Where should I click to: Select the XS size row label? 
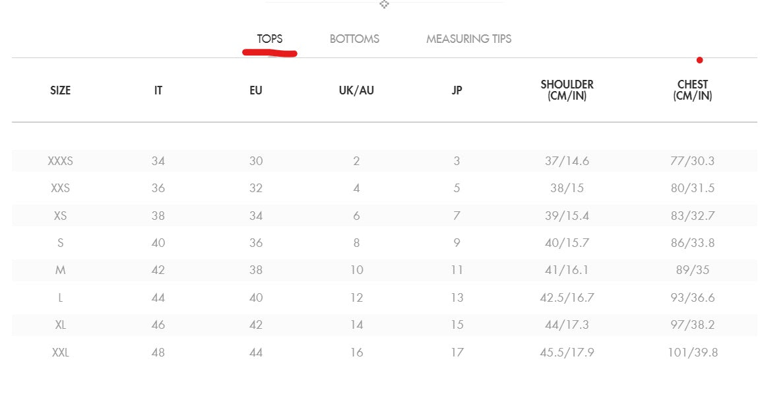[x=60, y=216]
